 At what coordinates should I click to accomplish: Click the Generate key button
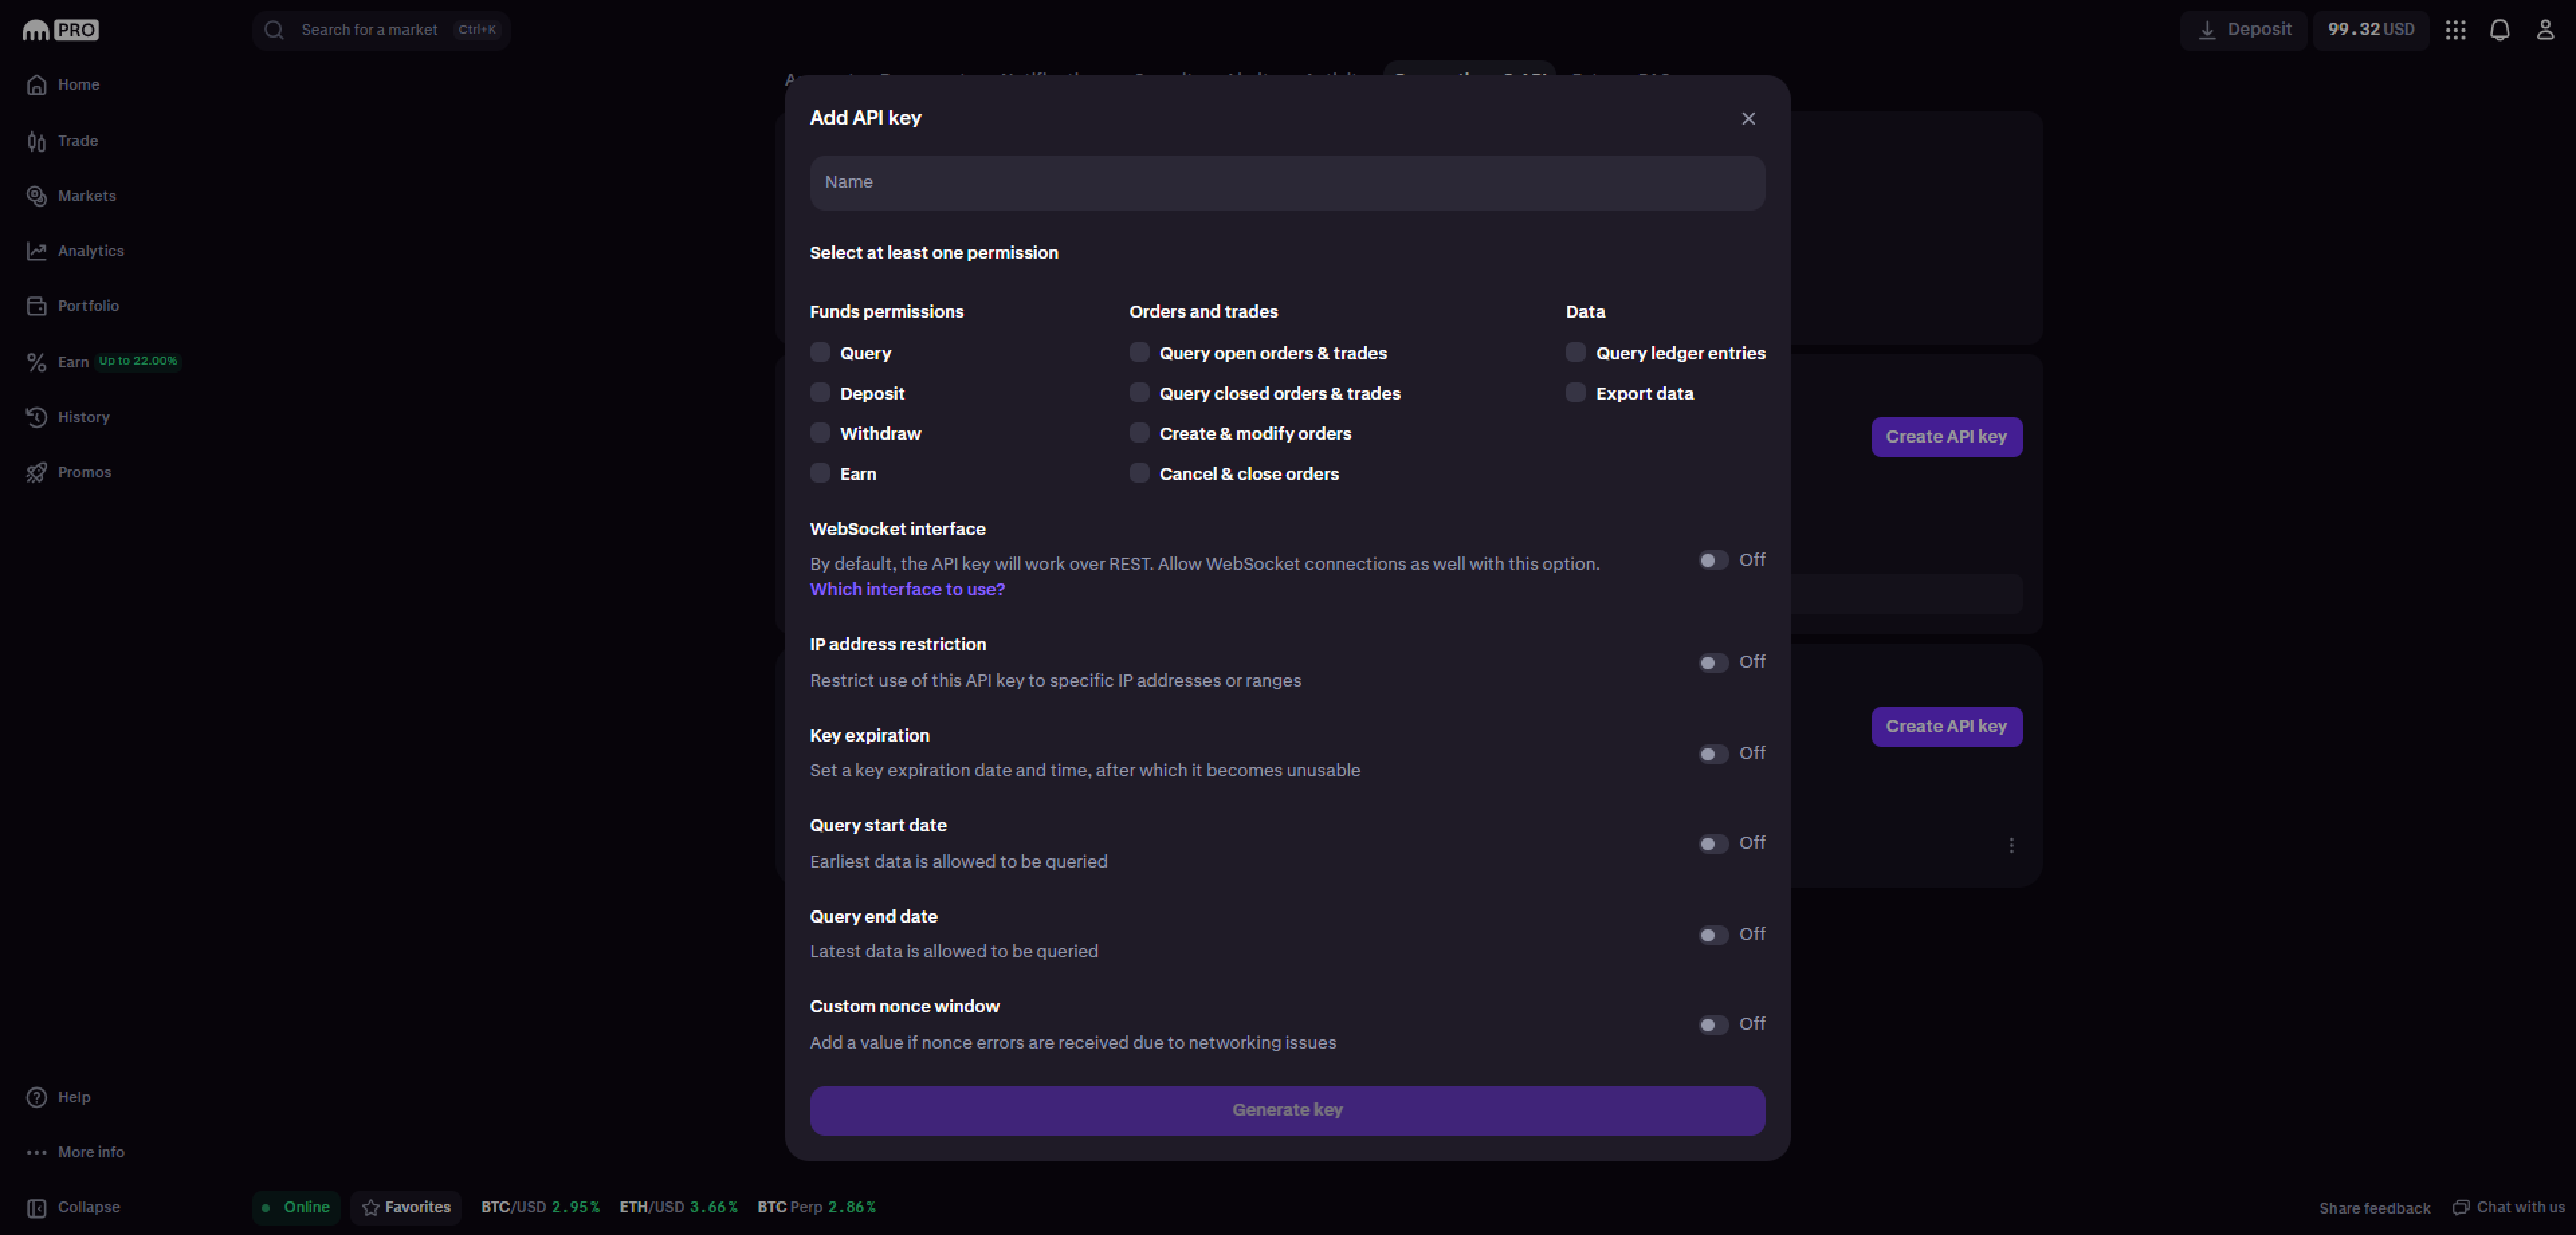click(x=1287, y=1110)
